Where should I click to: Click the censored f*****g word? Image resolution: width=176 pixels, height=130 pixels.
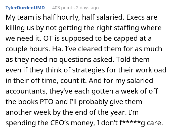132,123
